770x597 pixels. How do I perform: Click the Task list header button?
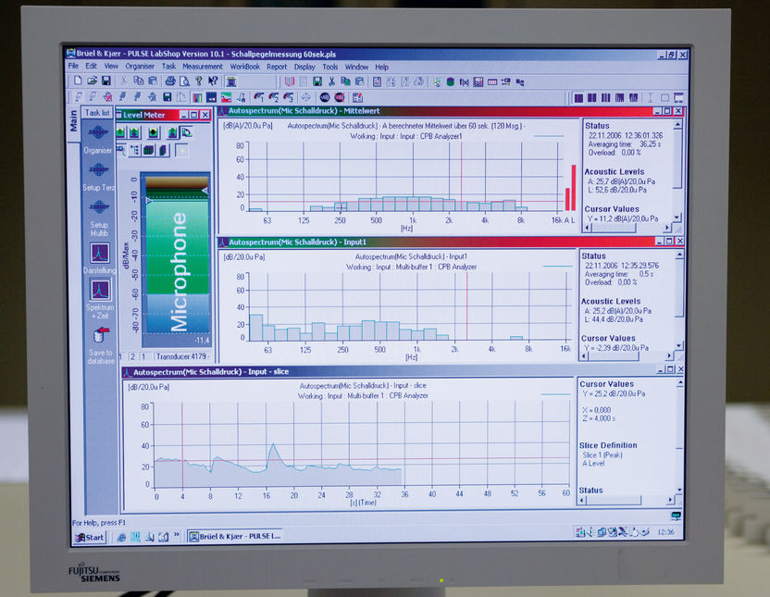(x=97, y=113)
